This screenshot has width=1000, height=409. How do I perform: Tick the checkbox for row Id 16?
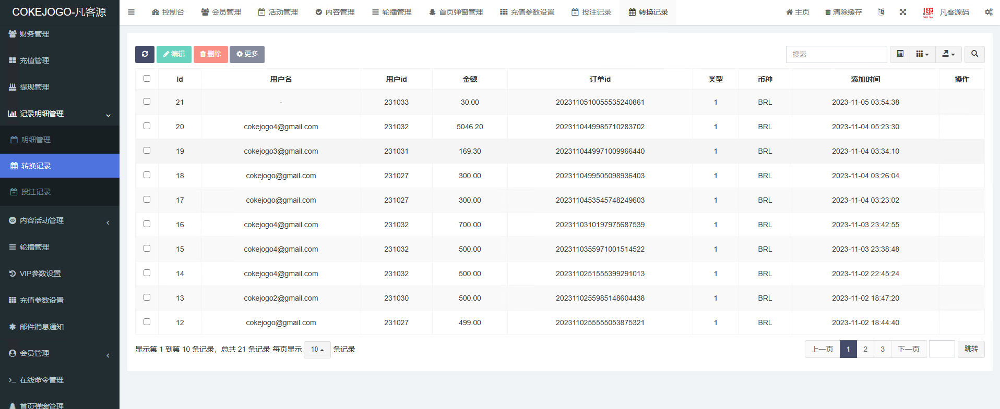click(x=147, y=224)
